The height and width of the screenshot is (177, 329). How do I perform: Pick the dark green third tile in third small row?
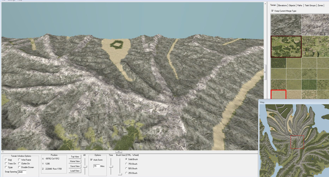(309, 84)
